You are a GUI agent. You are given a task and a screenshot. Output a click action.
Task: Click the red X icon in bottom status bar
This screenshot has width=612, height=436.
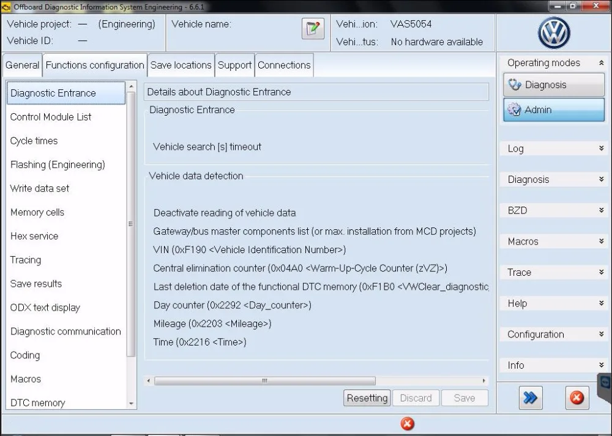[407, 424]
